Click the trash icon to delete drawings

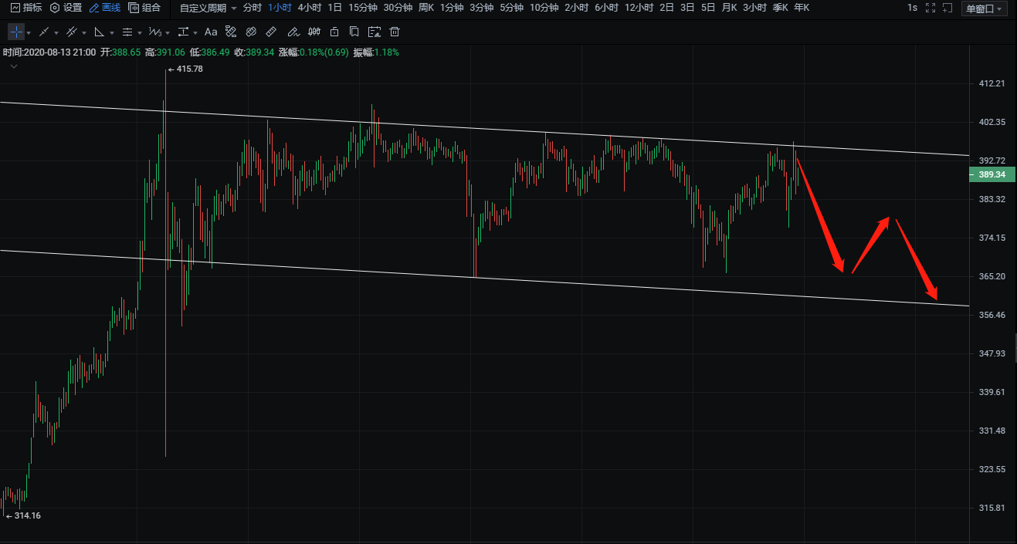(x=395, y=32)
